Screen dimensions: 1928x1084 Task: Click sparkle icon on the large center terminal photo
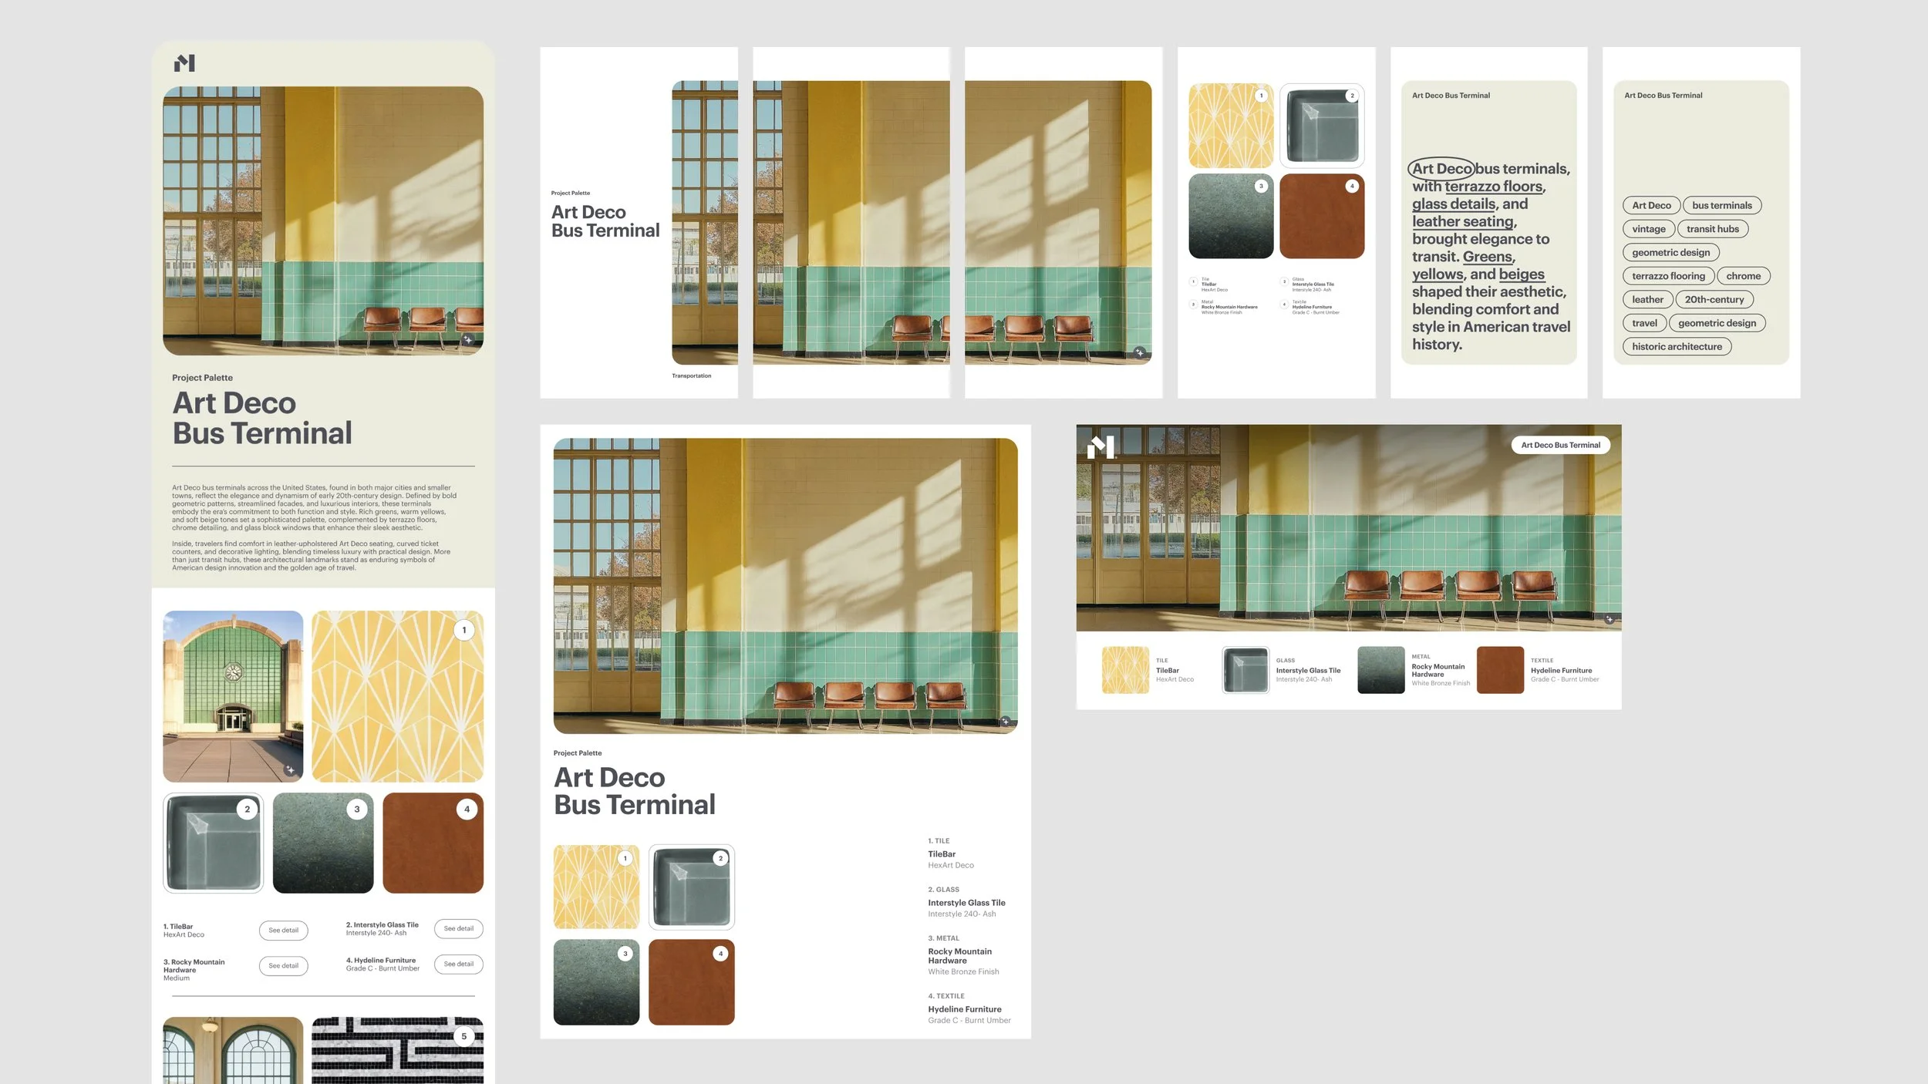point(1005,722)
